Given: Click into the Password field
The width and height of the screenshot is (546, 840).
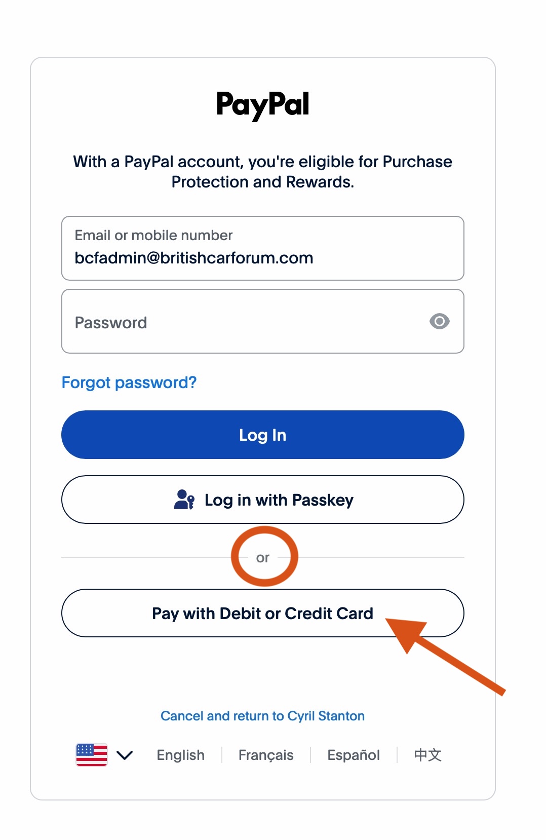Looking at the screenshot, I should (243, 322).
